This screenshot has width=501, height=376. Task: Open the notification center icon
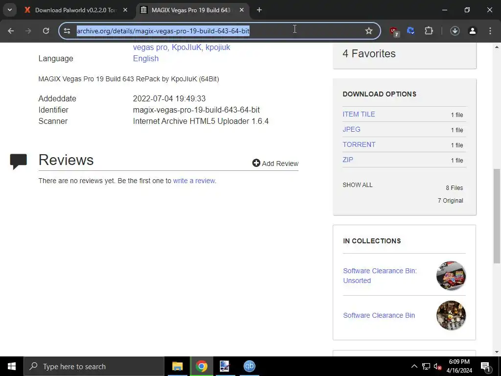click(x=485, y=366)
